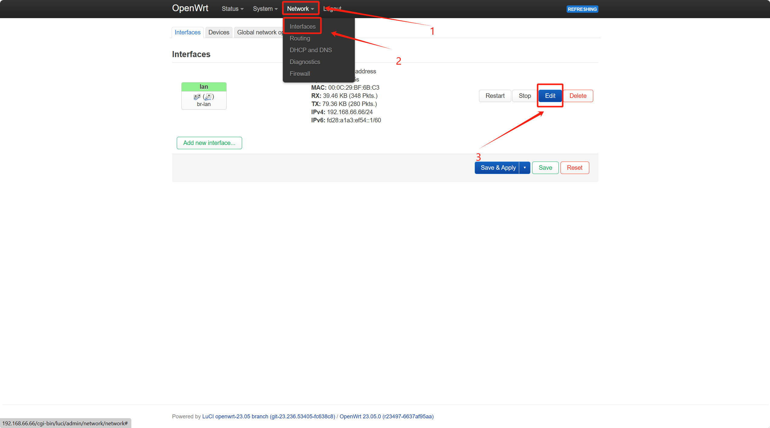The height and width of the screenshot is (428, 770).
Task: Open the LuCI openwrt-23.05 branch link
Action: pyautogui.click(x=269, y=416)
